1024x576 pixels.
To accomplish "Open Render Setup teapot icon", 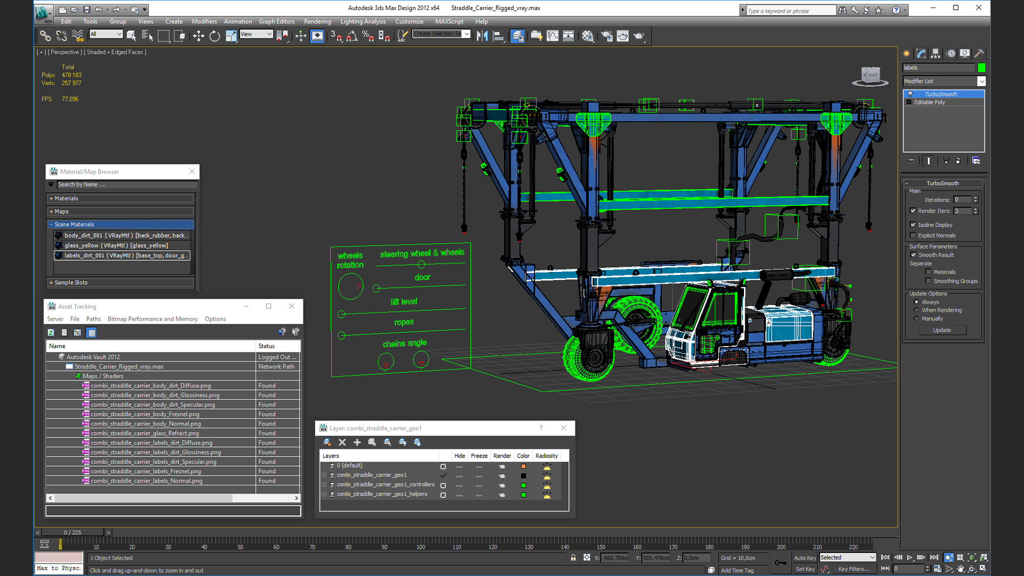I will point(606,36).
